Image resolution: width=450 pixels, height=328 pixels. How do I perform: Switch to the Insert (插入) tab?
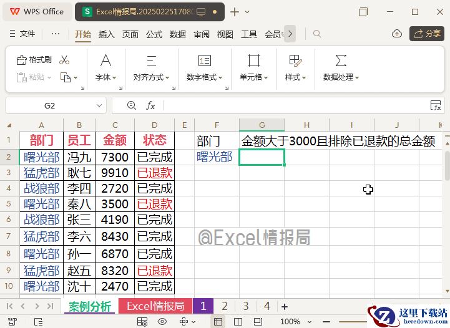click(x=107, y=34)
